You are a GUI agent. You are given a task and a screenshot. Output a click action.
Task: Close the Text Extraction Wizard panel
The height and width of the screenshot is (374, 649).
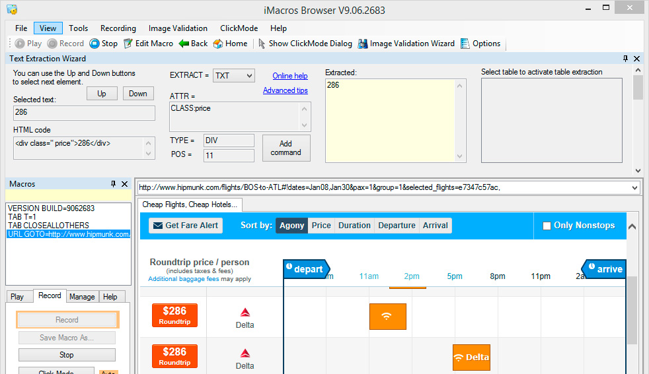[637, 59]
